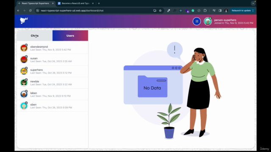Expand the tab search dropdown arrow
271x152 pixels.
coord(253,3)
